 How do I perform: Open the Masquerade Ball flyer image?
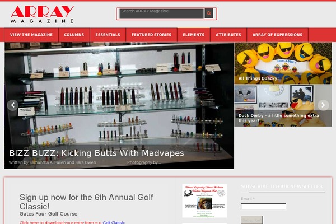tap(204, 201)
